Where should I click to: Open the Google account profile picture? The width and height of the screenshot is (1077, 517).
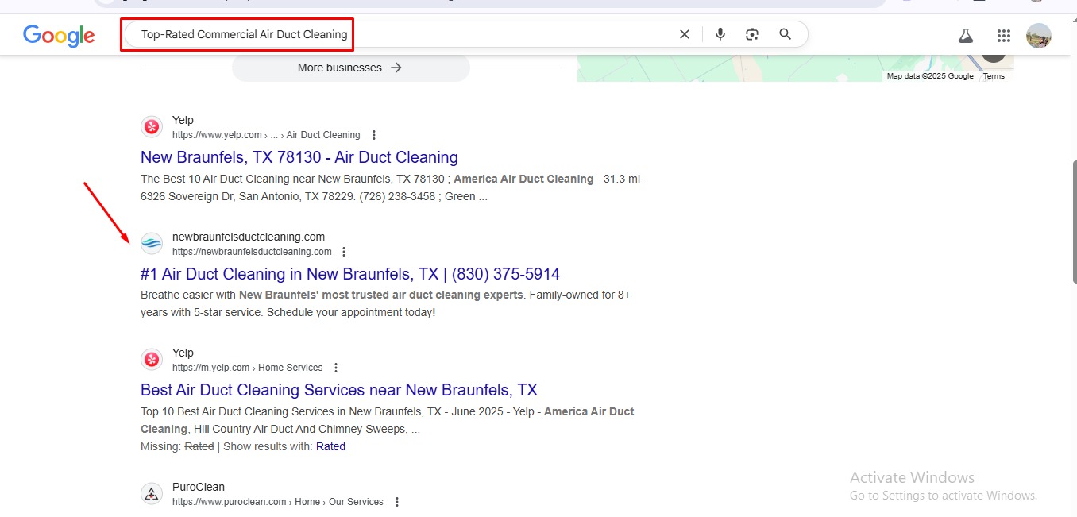tap(1038, 36)
